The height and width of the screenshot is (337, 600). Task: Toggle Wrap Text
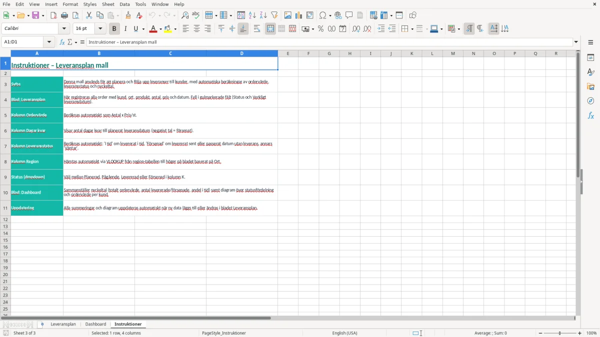[x=257, y=29]
